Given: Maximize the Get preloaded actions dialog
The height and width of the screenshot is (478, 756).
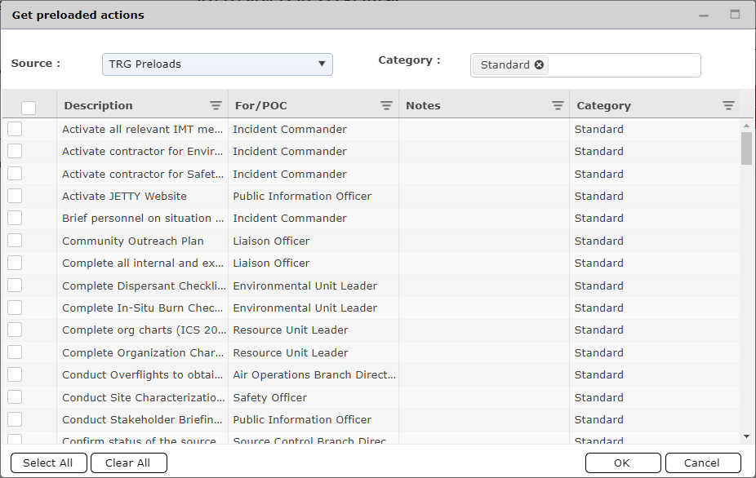Looking at the screenshot, I should pyautogui.click(x=735, y=15).
